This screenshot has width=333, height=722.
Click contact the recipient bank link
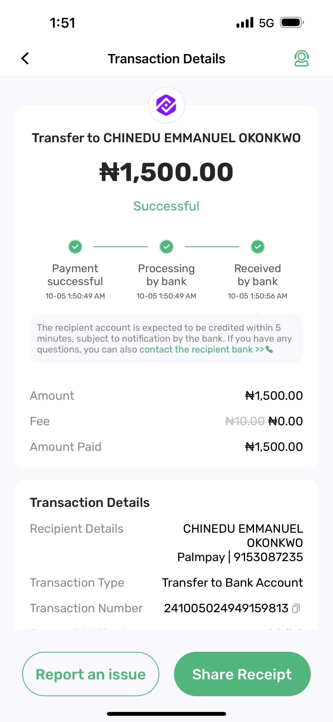click(x=202, y=349)
